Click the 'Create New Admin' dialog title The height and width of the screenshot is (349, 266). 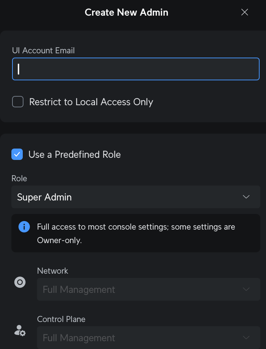[127, 12]
